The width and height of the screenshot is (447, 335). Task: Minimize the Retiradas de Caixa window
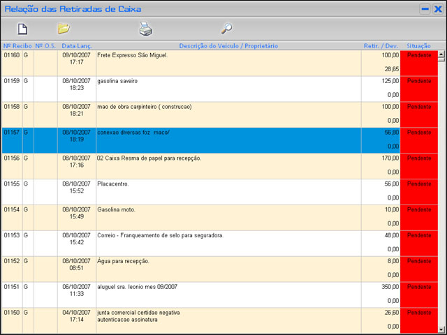click(425, 9)
